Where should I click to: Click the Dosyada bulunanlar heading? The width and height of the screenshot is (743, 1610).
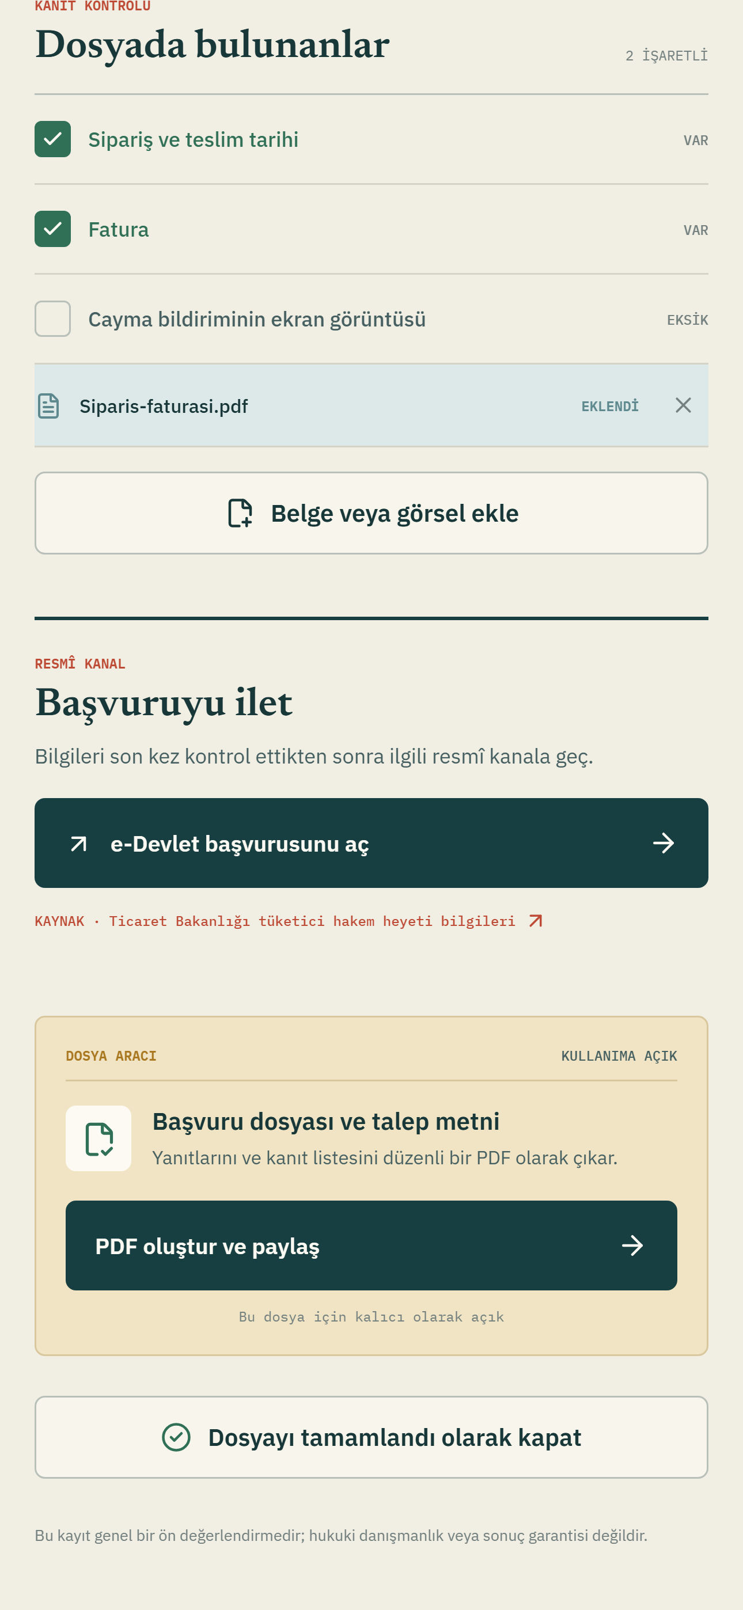[x=213, y=44]
